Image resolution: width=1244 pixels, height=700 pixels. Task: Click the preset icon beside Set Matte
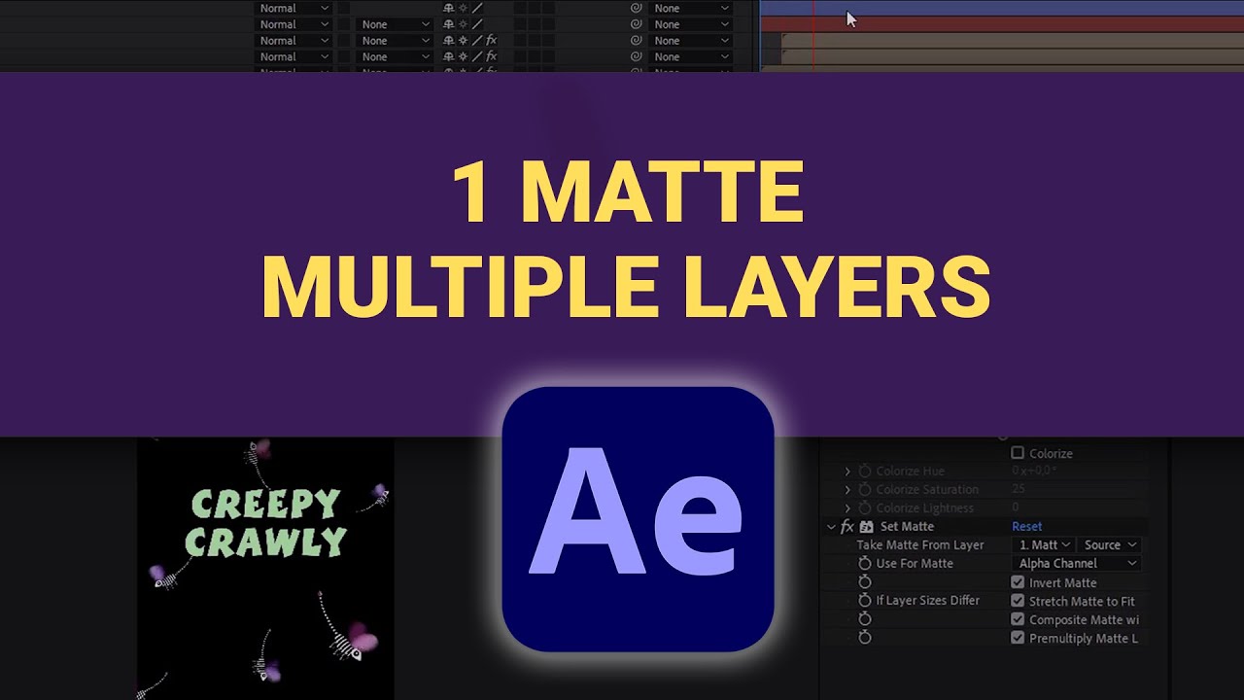click(866, 527)
